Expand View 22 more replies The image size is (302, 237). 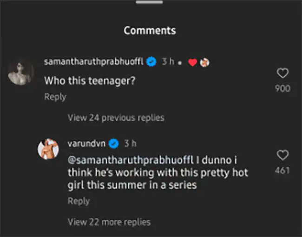[109, 222]
